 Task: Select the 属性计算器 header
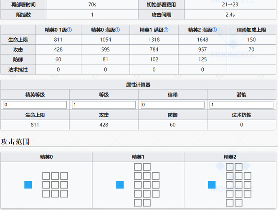(138, 85)
